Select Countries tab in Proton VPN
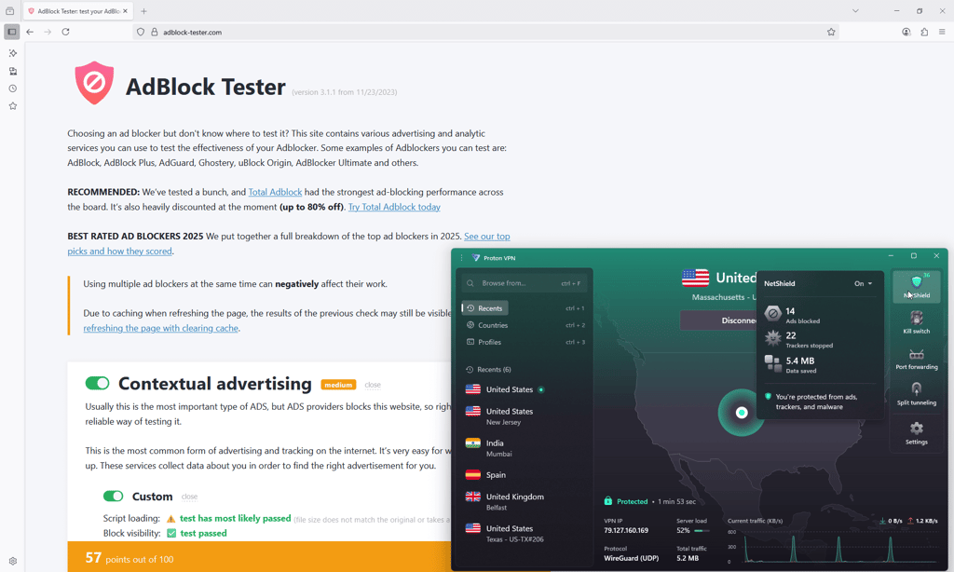Screen dimensions: 954x572 point(487,325)
